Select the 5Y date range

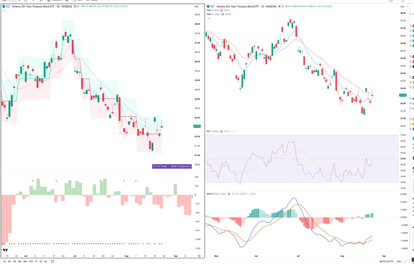(x=41, y=261)
